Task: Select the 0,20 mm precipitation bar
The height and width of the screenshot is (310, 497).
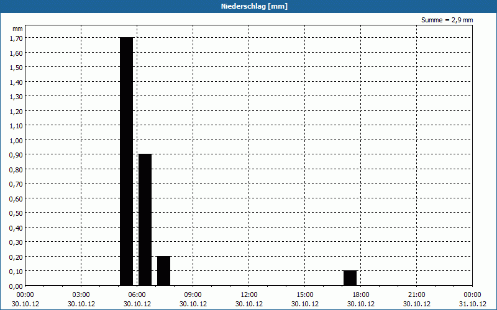Action: (x=163, y=271)
